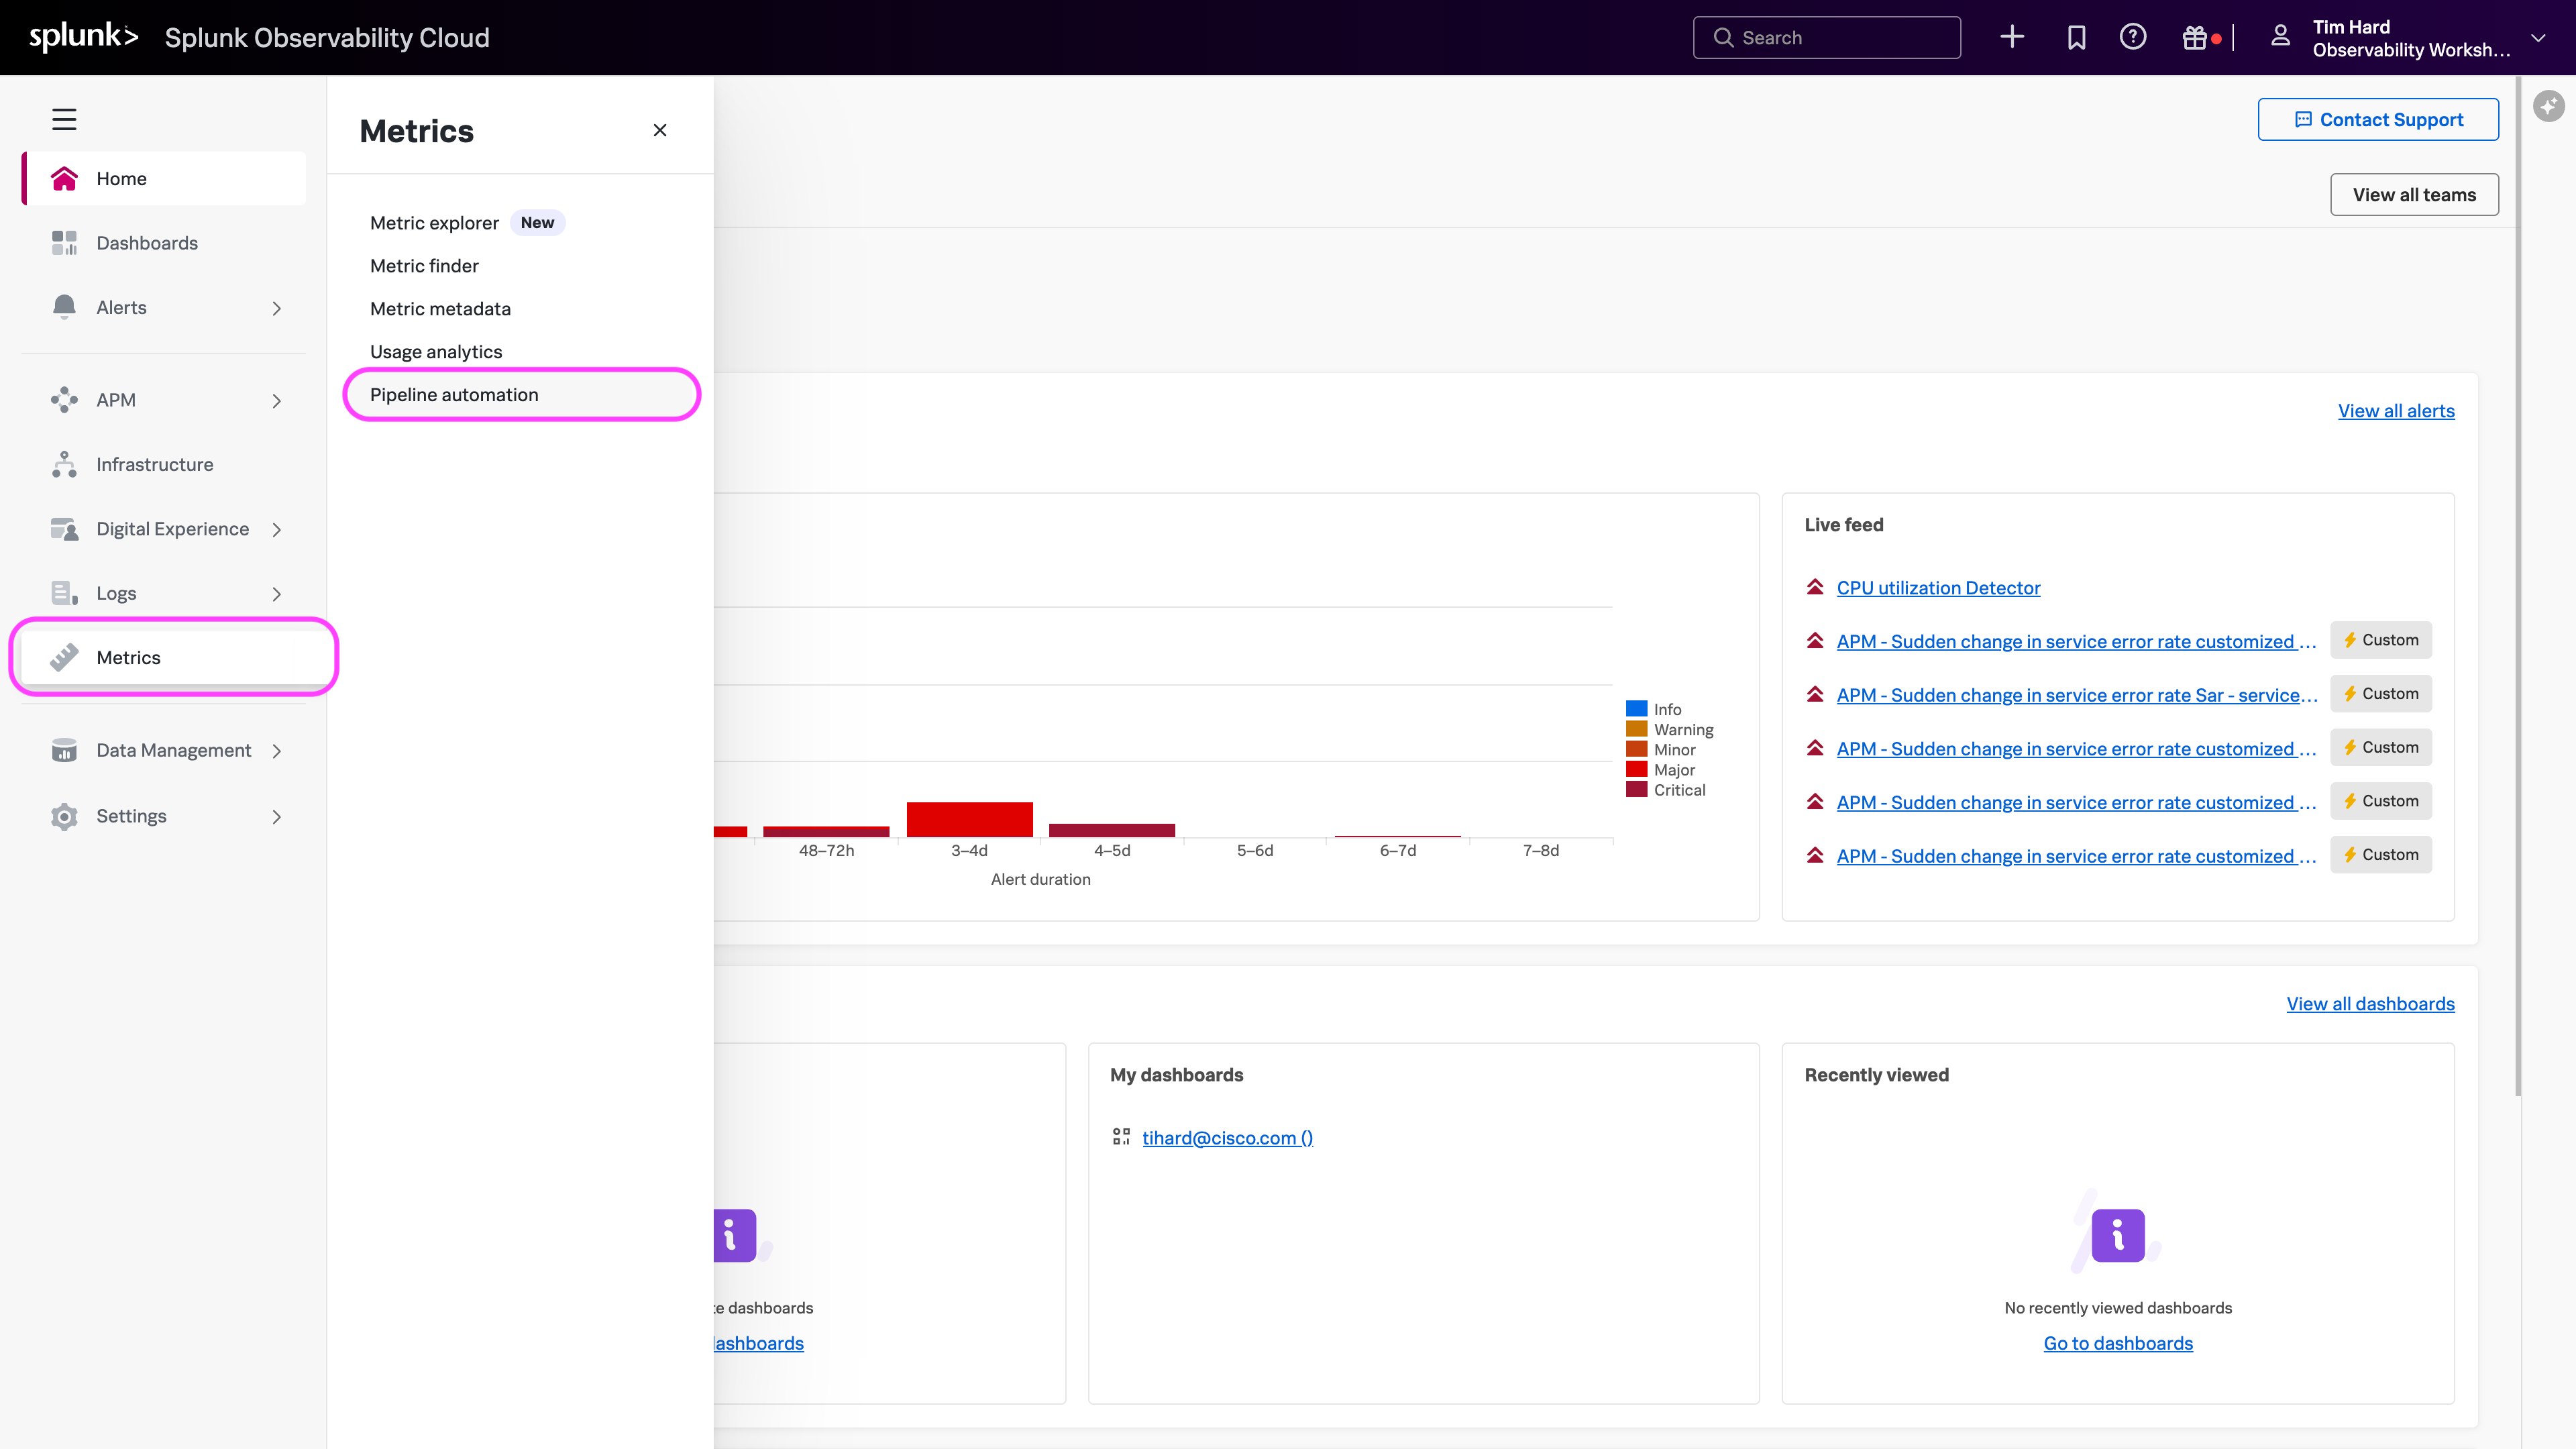Open the tihard@cisco.com dashboard link

[x=1227, y=1137]
